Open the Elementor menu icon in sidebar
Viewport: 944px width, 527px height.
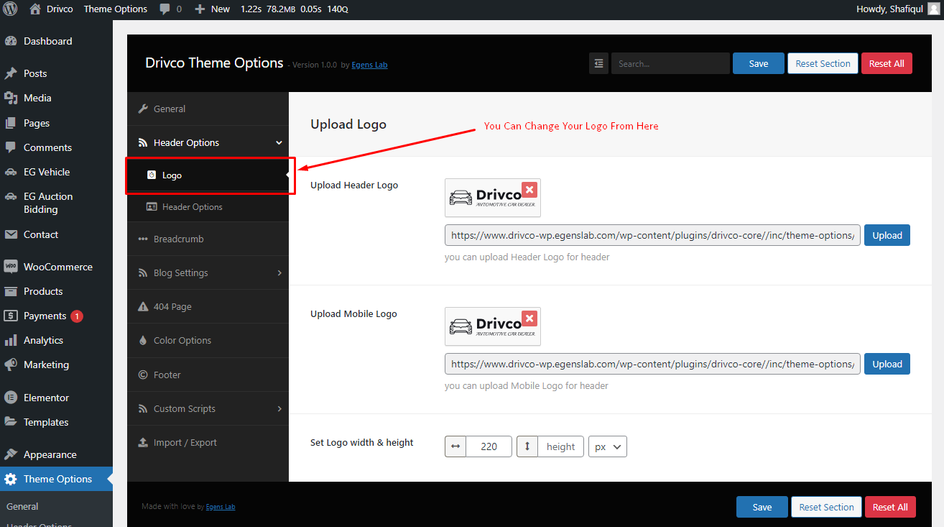tap(11, 398)
